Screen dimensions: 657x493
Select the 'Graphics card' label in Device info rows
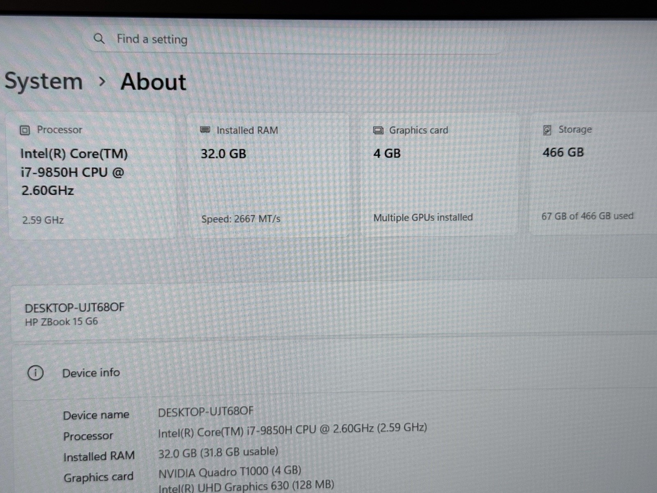99,477
